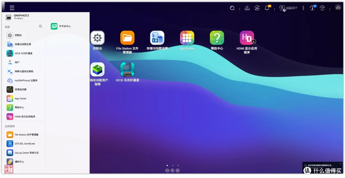The height and width of the screenshot is (178, 345).
Task: Launch App Center desktop icon
Action: click(x=187, y=38)
